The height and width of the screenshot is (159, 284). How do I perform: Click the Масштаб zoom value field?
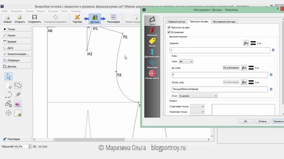[21, 147]
